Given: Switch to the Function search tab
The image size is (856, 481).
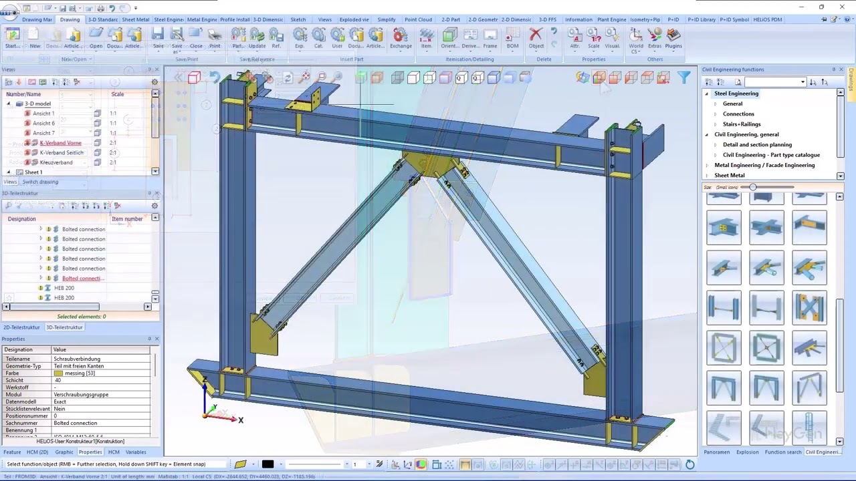Looking at the screenshot, I should coord(783,452).
